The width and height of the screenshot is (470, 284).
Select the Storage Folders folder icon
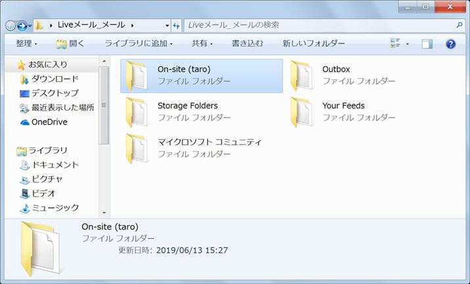point(137,112)
